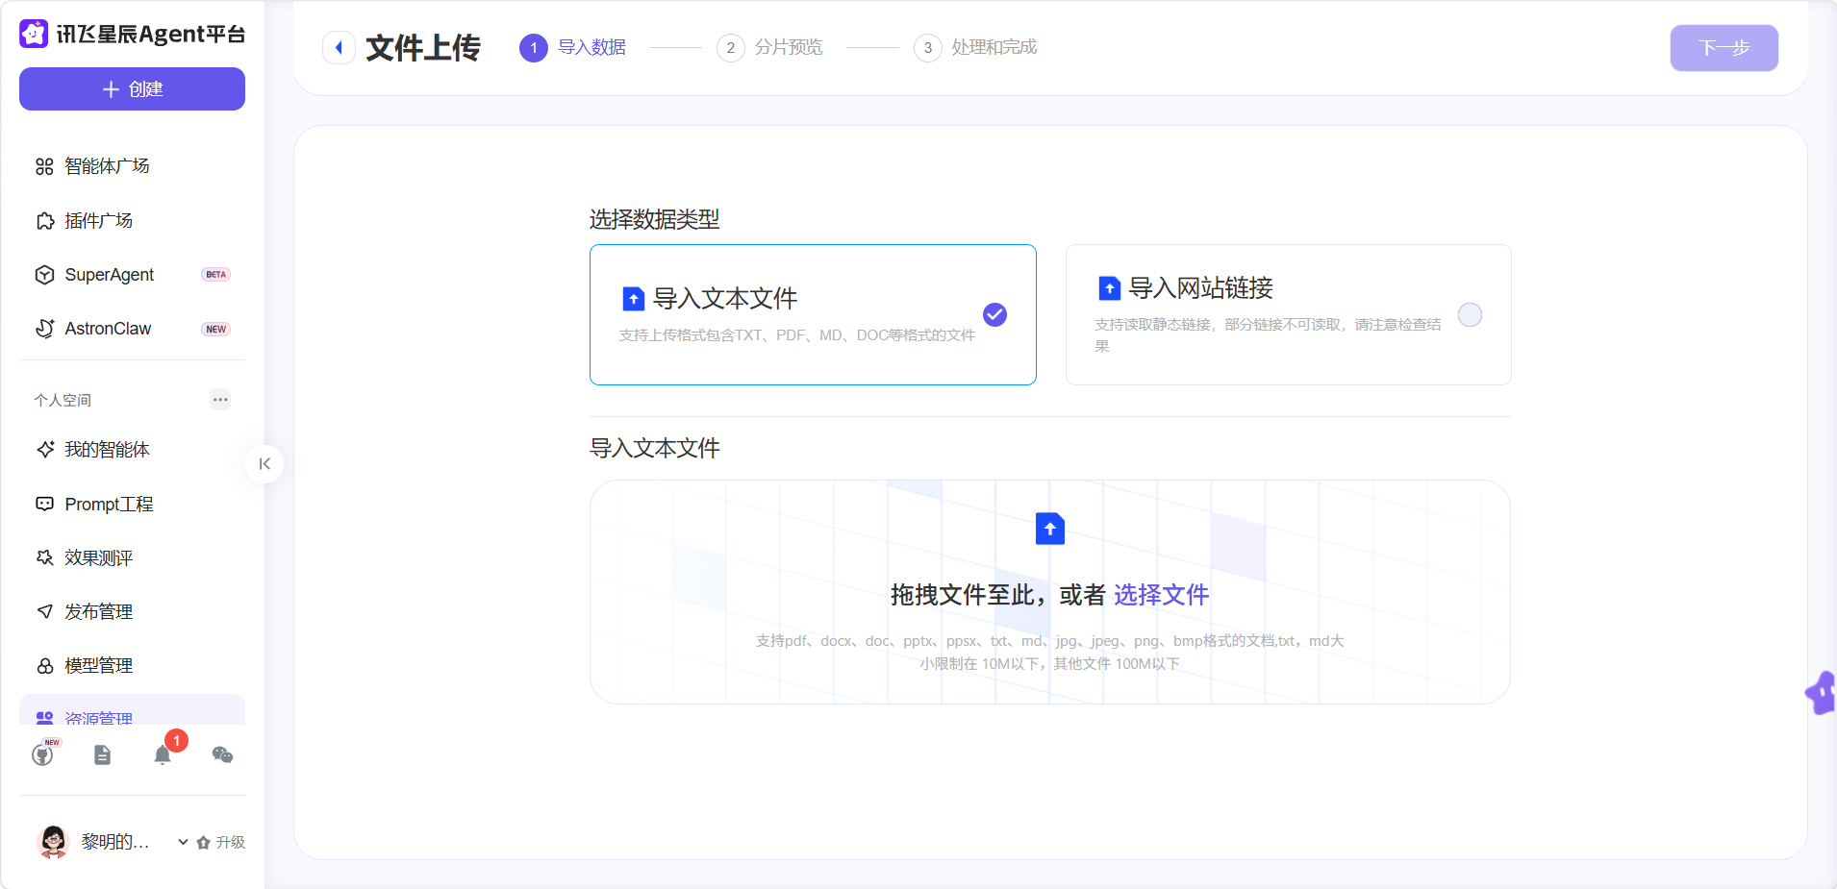
Task: Click the GitHub icon with NEW tag
Action: (43, 754)
